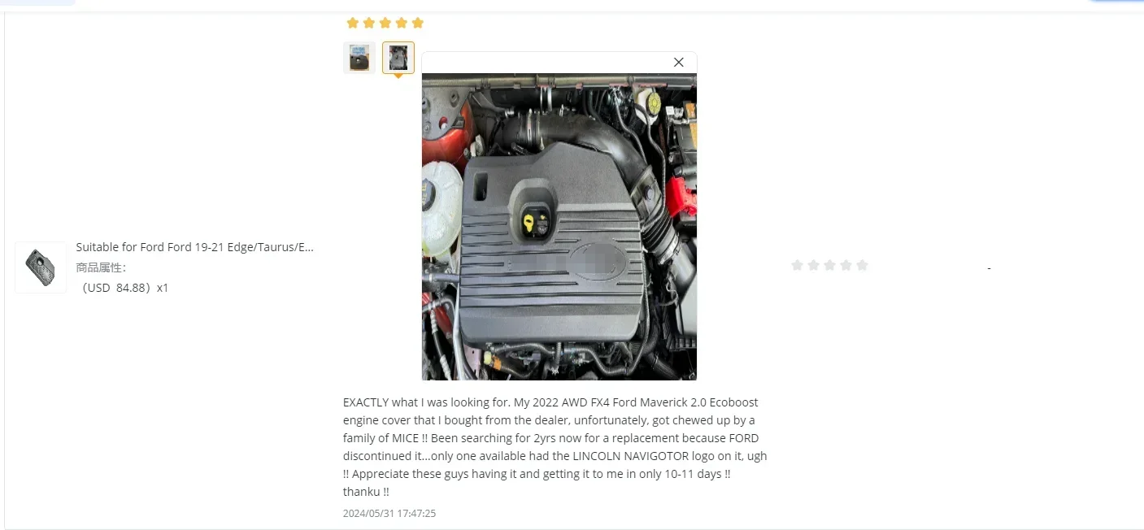This screenshot has width=1144, height=530.
Task: Click the fourth empty grey star
Action: pyautogui.click(x=846, y=265)
